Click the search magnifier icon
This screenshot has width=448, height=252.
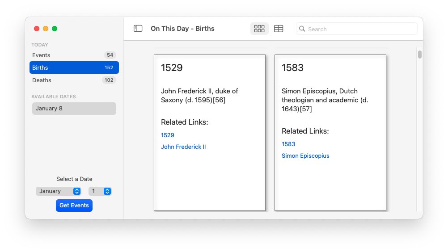[x=302, y=29]
